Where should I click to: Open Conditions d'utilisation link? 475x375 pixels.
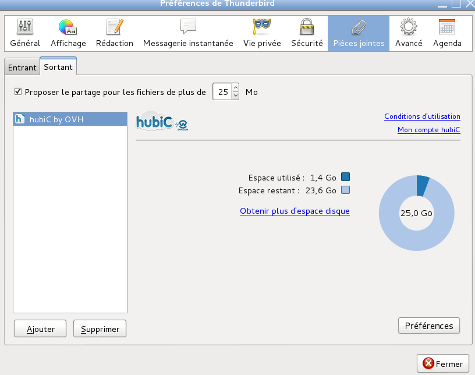pyautogui.click(x=422, y=116)
